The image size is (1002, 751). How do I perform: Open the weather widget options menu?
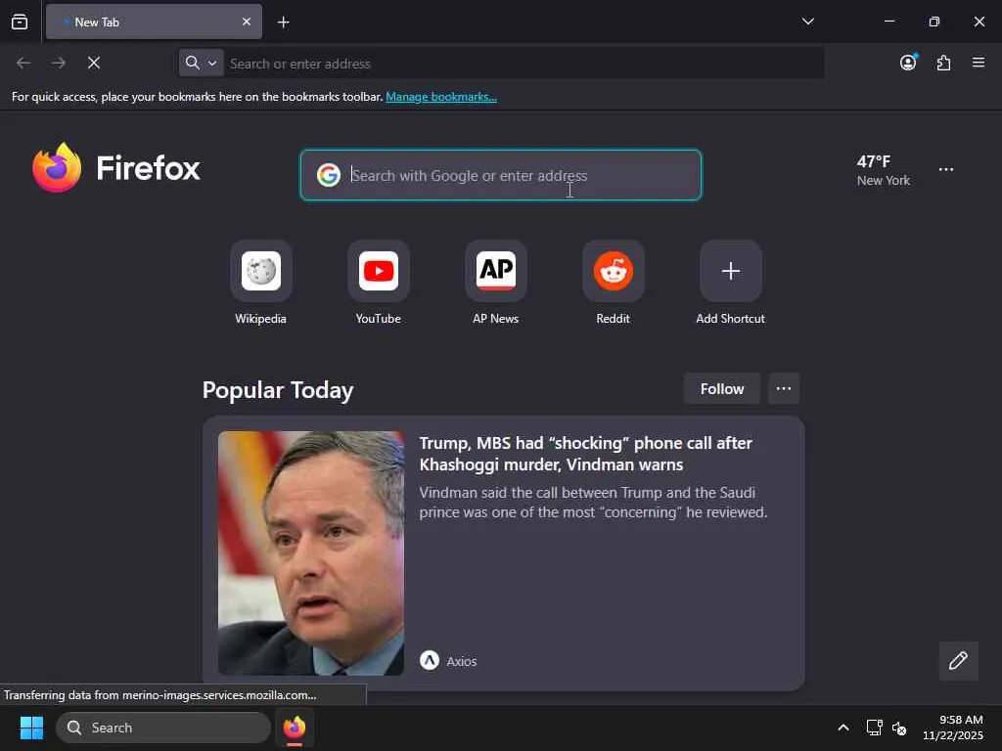pos(946,170)
